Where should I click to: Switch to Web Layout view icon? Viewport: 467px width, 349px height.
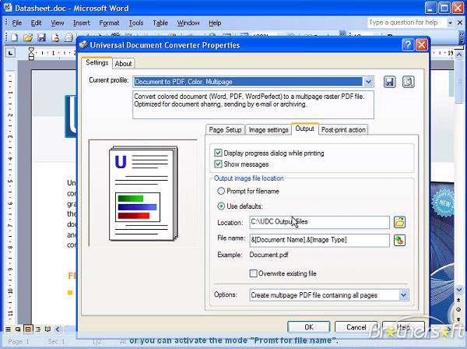(x=18, y=330)
